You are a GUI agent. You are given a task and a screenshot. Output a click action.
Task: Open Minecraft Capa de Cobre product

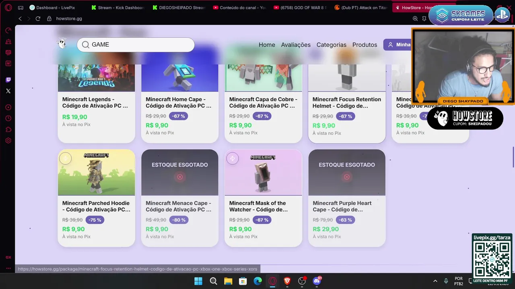[x=263, y=102]
